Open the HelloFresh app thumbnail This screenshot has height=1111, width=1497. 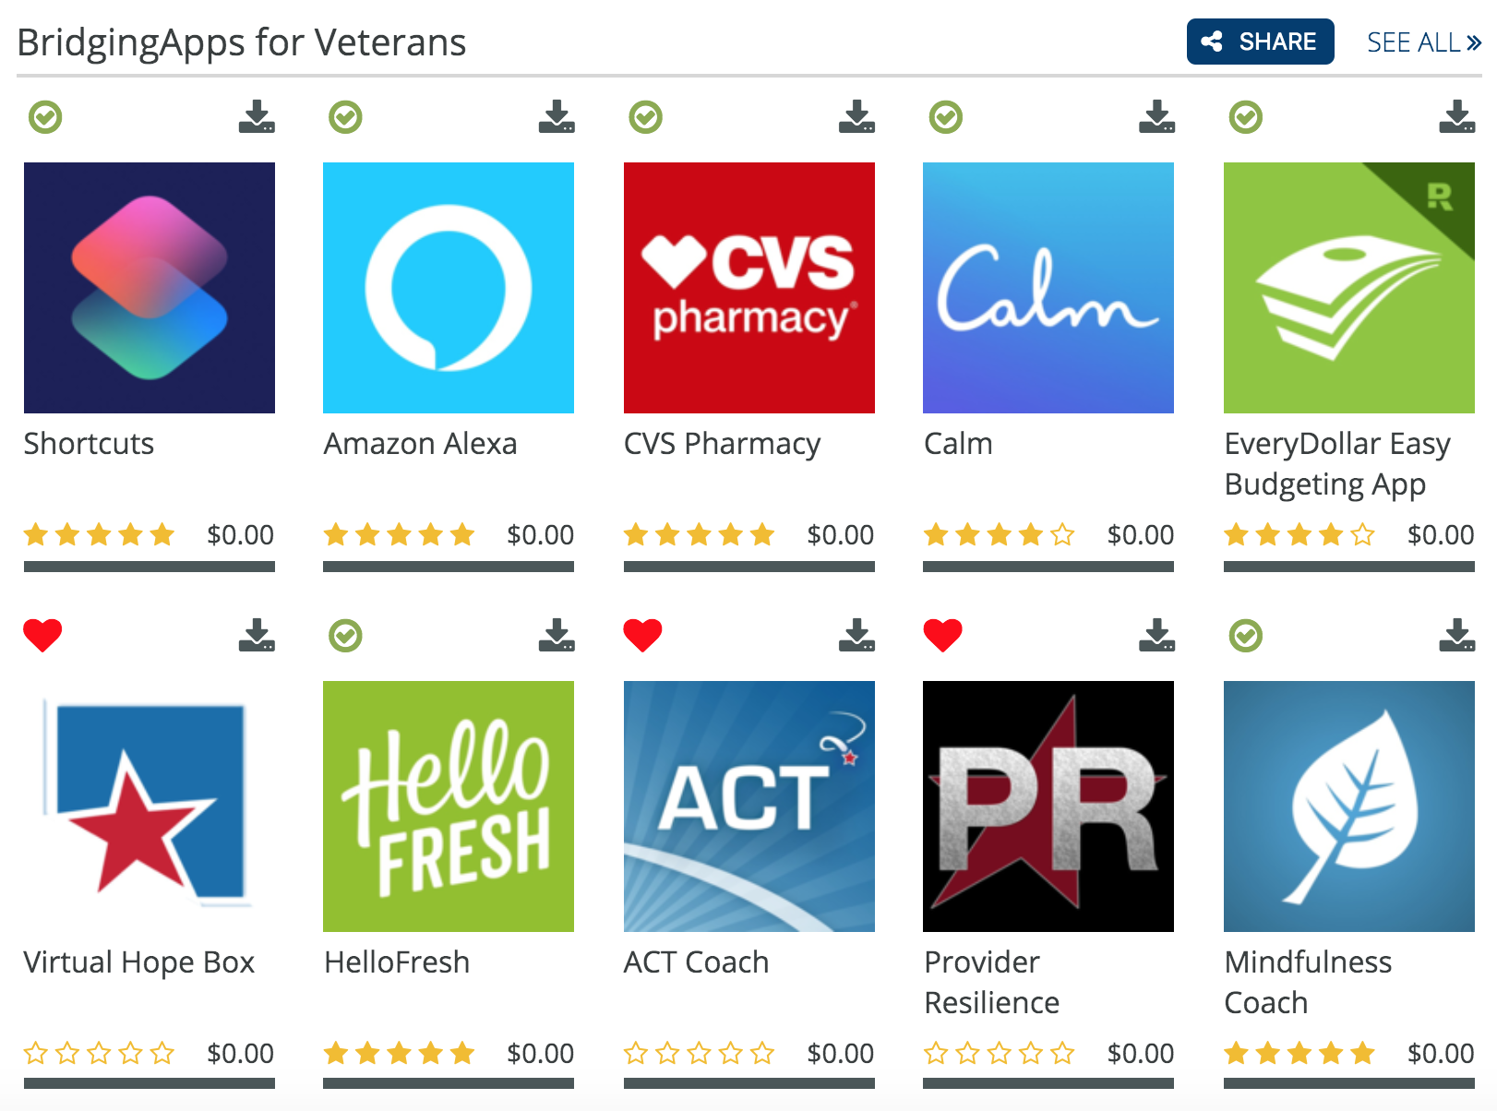(448, 806)
